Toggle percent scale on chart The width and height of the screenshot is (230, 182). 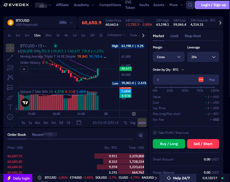(125, 123)
